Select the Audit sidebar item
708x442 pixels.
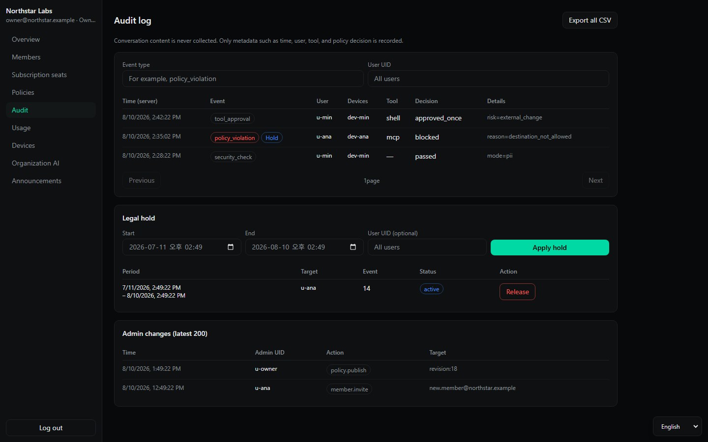click(51, 110)
